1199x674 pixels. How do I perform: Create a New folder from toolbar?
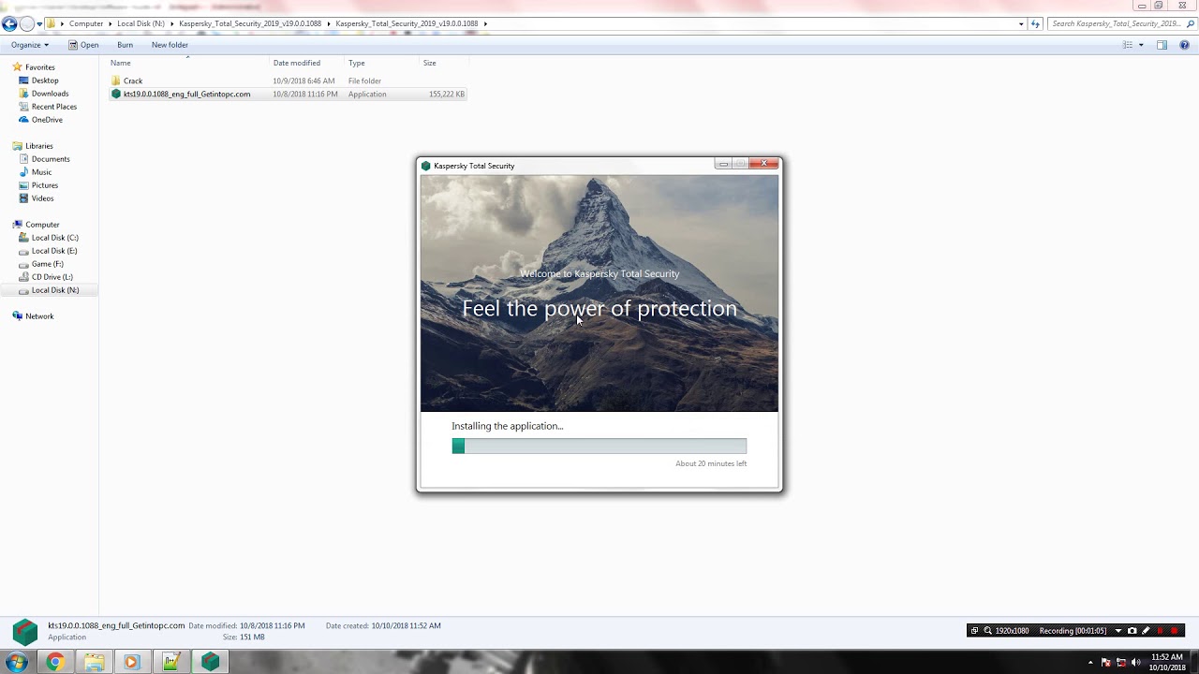coord(170,45)
